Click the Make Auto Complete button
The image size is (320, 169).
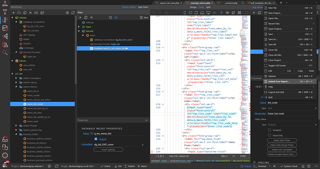pyautogui.click(x=282, y=150)
